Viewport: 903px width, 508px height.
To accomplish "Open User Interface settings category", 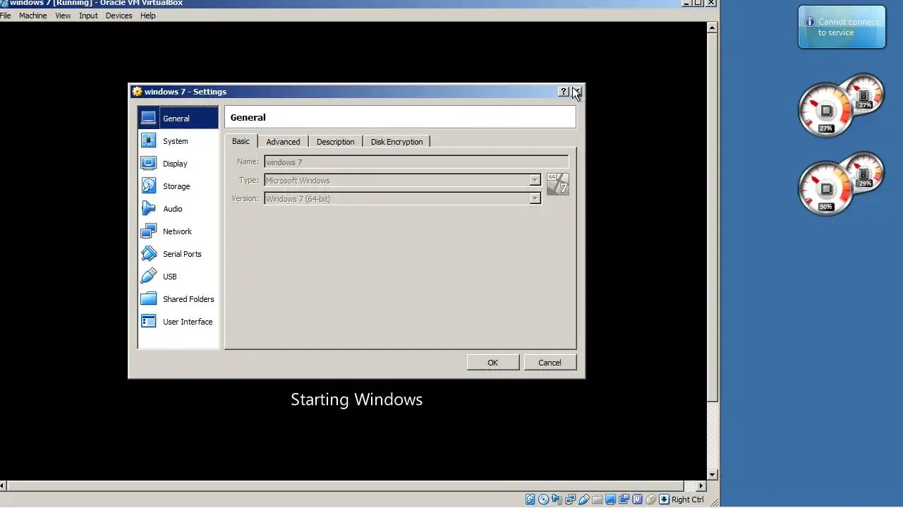I will 178,321.
